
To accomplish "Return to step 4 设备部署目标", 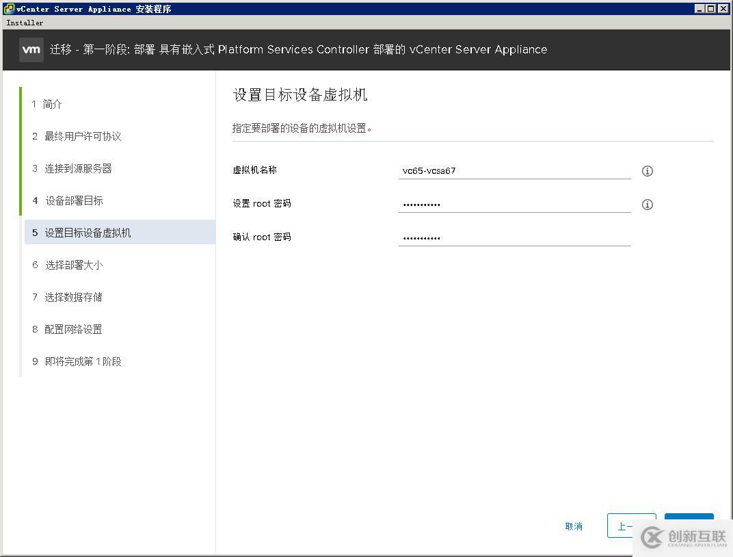I will pyautogui.click(x=67, y=200).
